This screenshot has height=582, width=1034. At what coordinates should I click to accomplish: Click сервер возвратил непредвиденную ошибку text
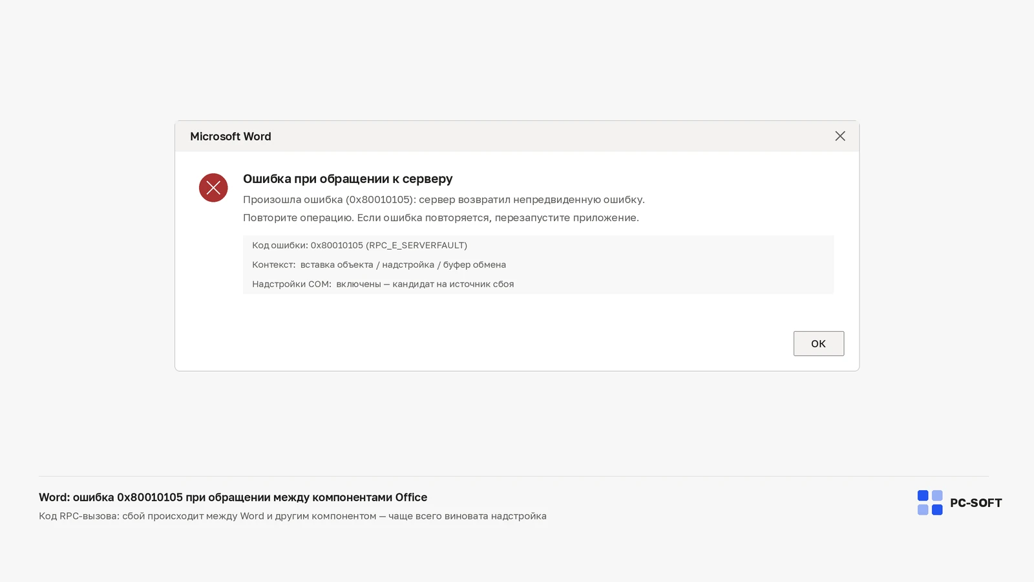pos(532,200)
